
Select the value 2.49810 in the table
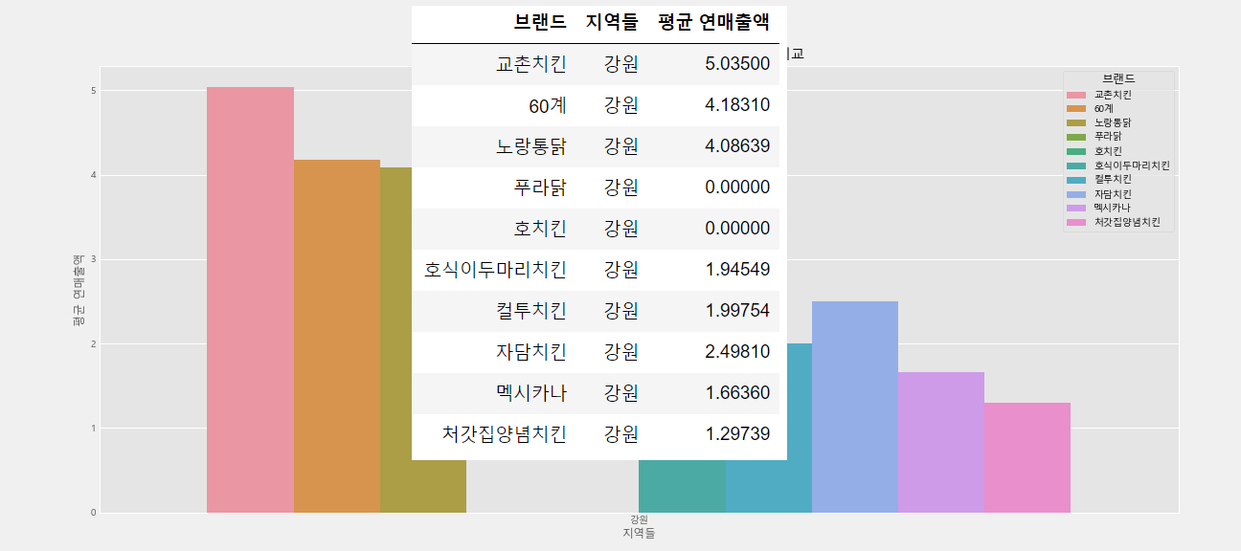click(737, 352)
